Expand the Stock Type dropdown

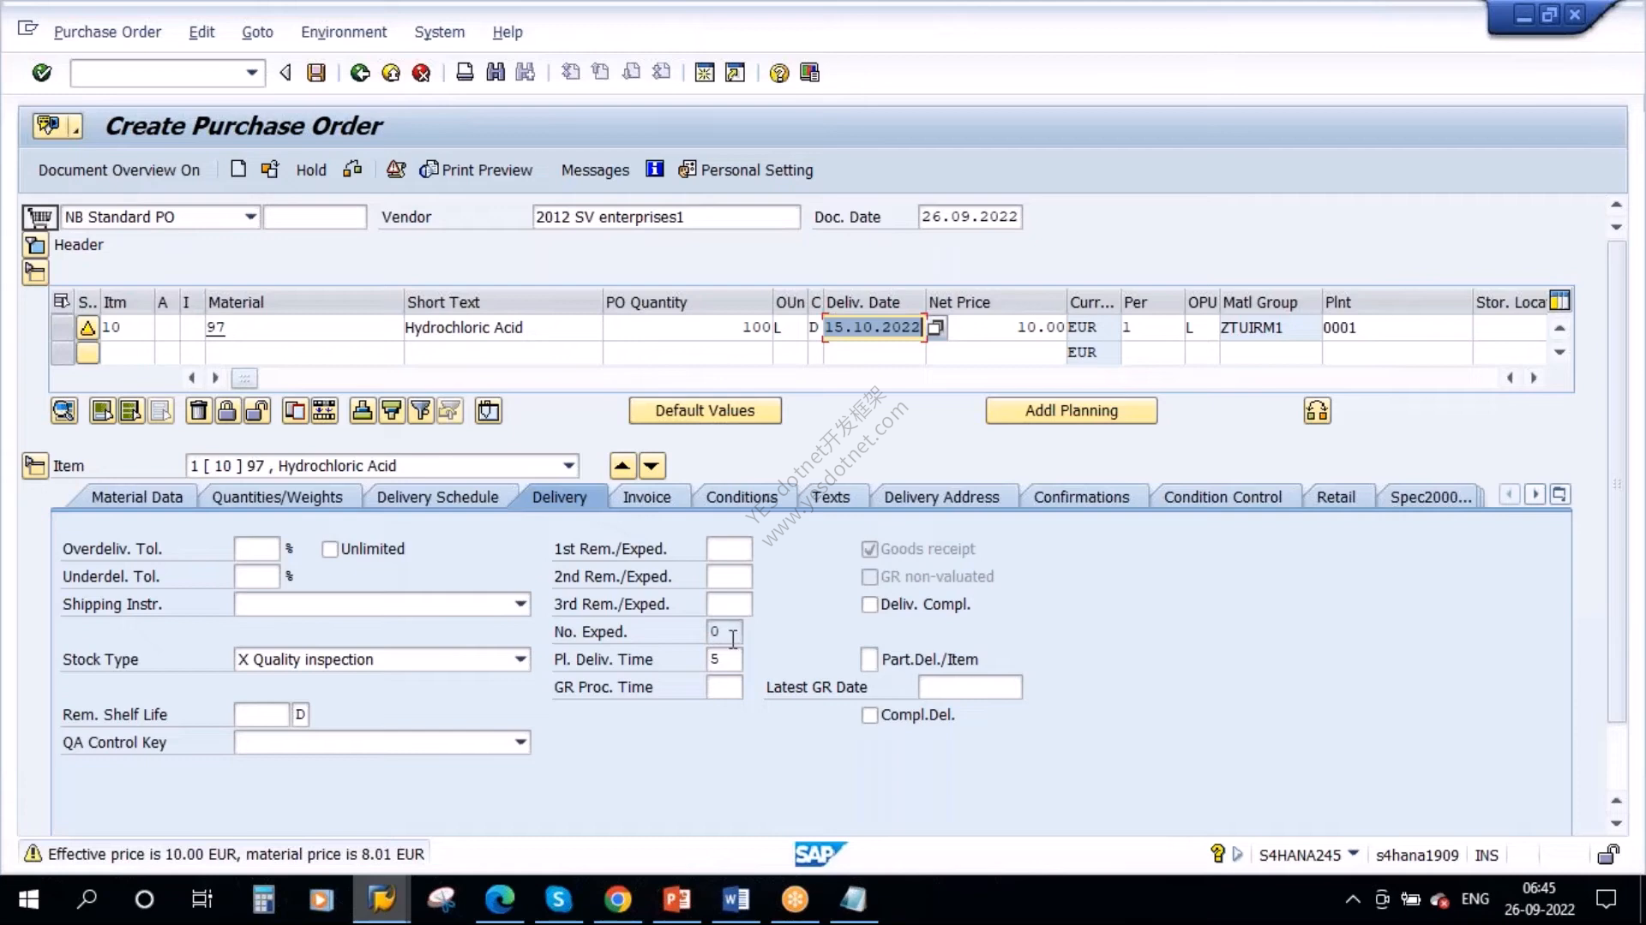click(520, 659)
